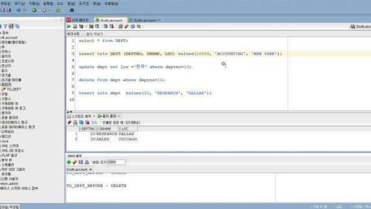Run the SQL statement with the green play icon

69,27
